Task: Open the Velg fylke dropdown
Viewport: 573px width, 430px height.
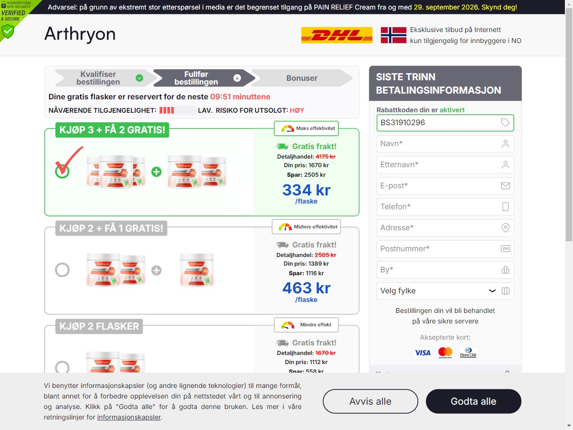Action: coord(445,291)
